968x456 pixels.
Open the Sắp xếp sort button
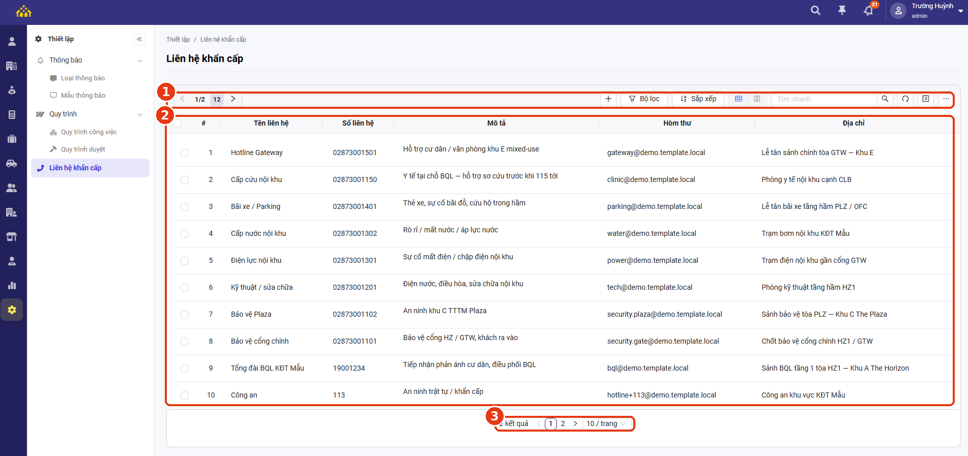click(698, 99)
